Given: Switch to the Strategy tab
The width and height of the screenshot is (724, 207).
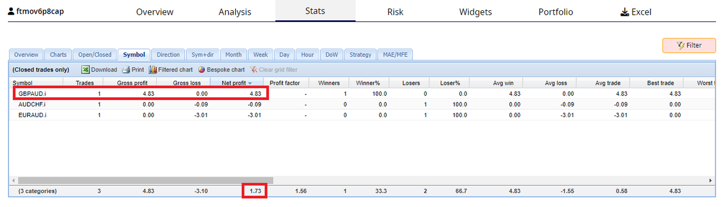Looking at the screenshot, I should [360, 55].
